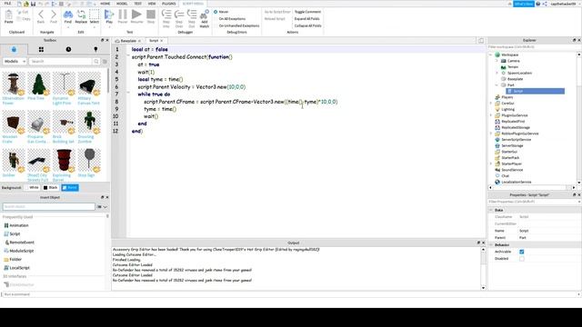The image size is (582, 327).
Task: Insert a ModuleScript object
Action: tap(18, 251)
